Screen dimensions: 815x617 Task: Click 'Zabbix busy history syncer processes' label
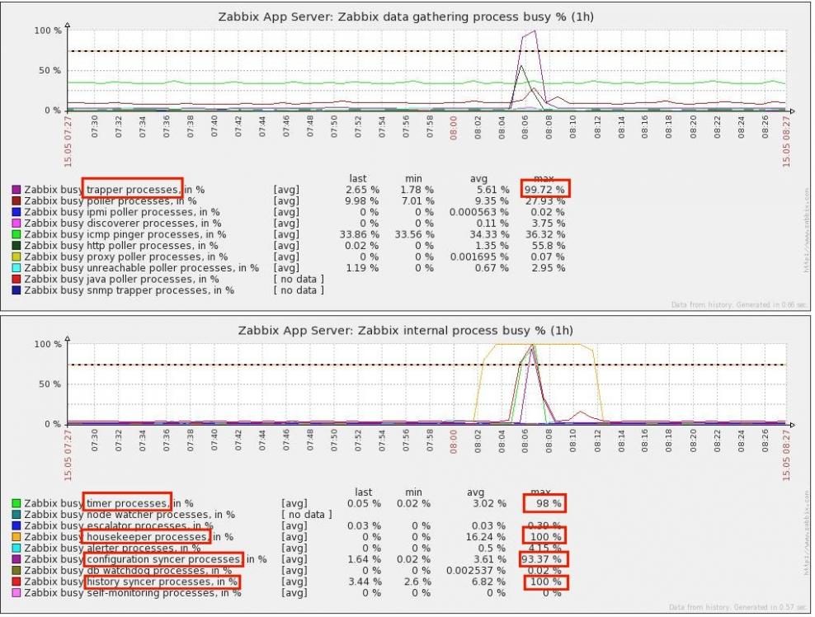pyautogui.click(x=131, y=582)
